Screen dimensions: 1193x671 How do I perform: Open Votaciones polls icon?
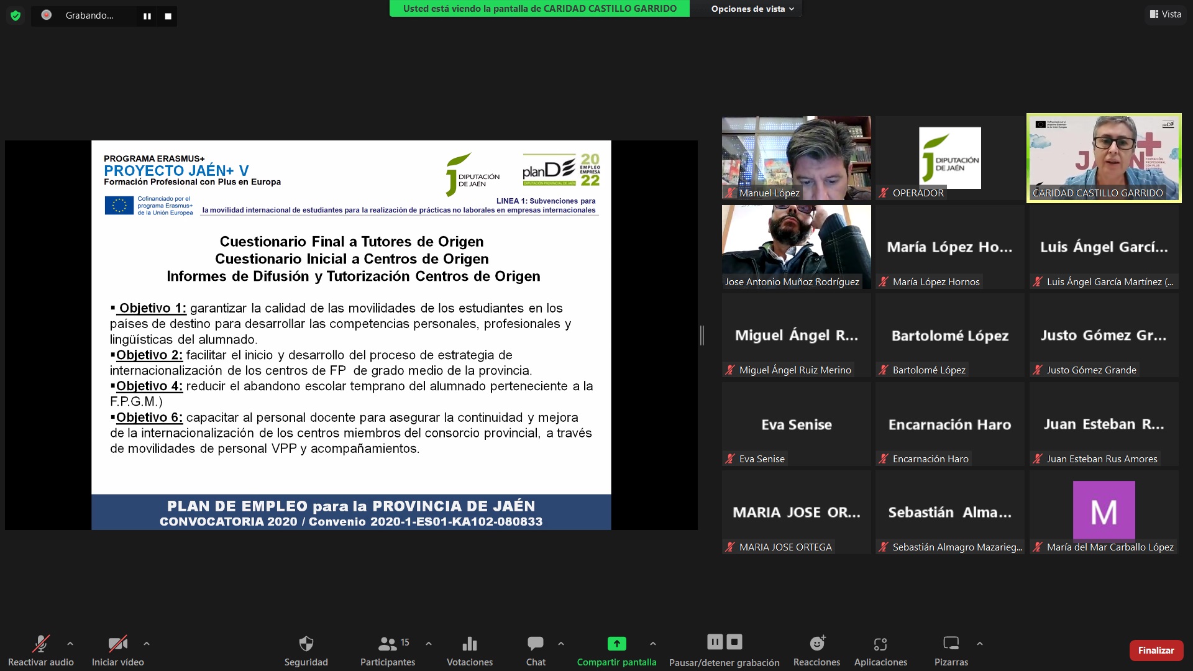pyautogui.click(x=470, y=644)
